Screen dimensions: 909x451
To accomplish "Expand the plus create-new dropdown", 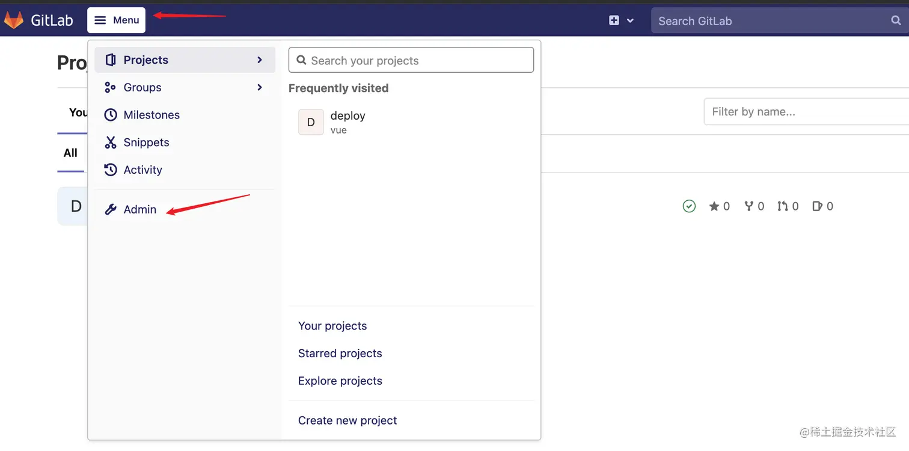I will click(x=621, y=20).
